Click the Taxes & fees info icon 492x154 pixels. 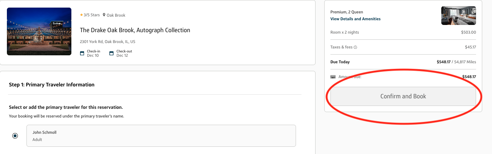tap(355, 47)
